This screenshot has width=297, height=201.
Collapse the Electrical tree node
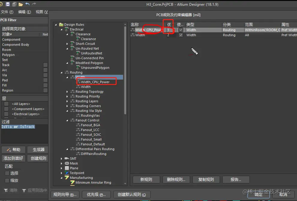[61, 29]
